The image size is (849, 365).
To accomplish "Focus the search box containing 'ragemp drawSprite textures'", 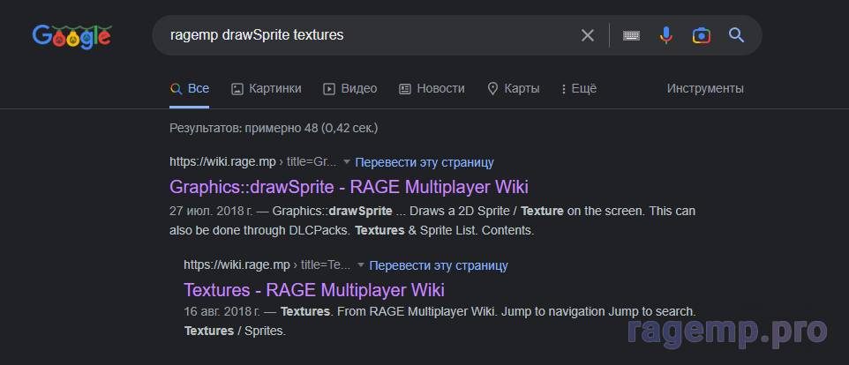I will click(353, 35).
